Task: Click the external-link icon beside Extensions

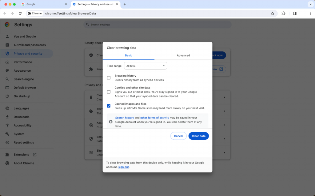Action: click(x=34, y=155)
